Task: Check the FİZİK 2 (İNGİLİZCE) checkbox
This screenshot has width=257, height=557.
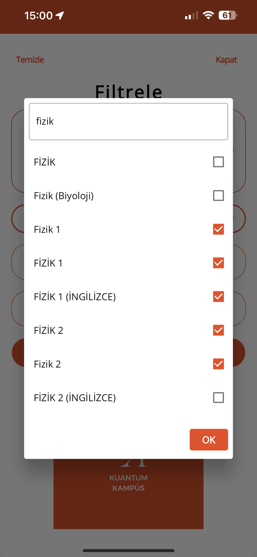Action: point(218,398)
